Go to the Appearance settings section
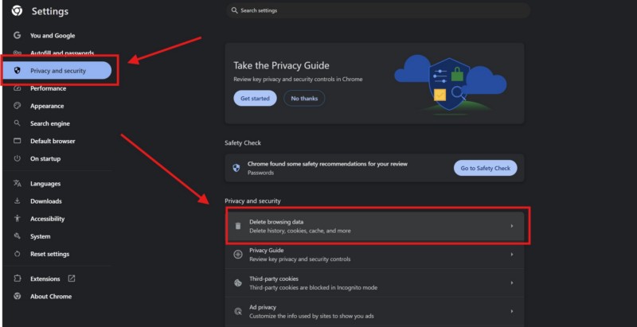Viewport: 637px width, 327px height. tap(47, 107)
